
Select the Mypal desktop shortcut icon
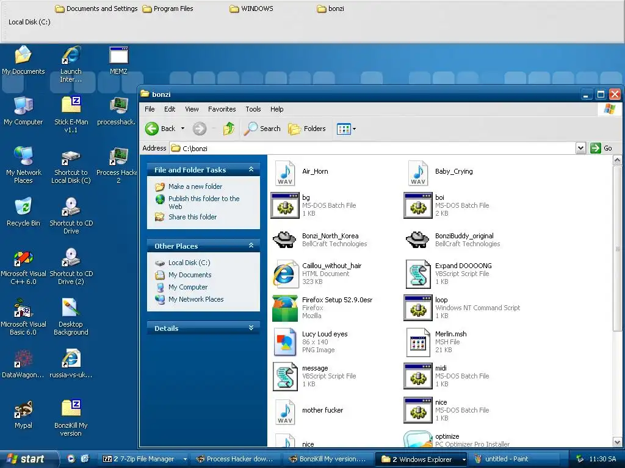coord(23,414)
